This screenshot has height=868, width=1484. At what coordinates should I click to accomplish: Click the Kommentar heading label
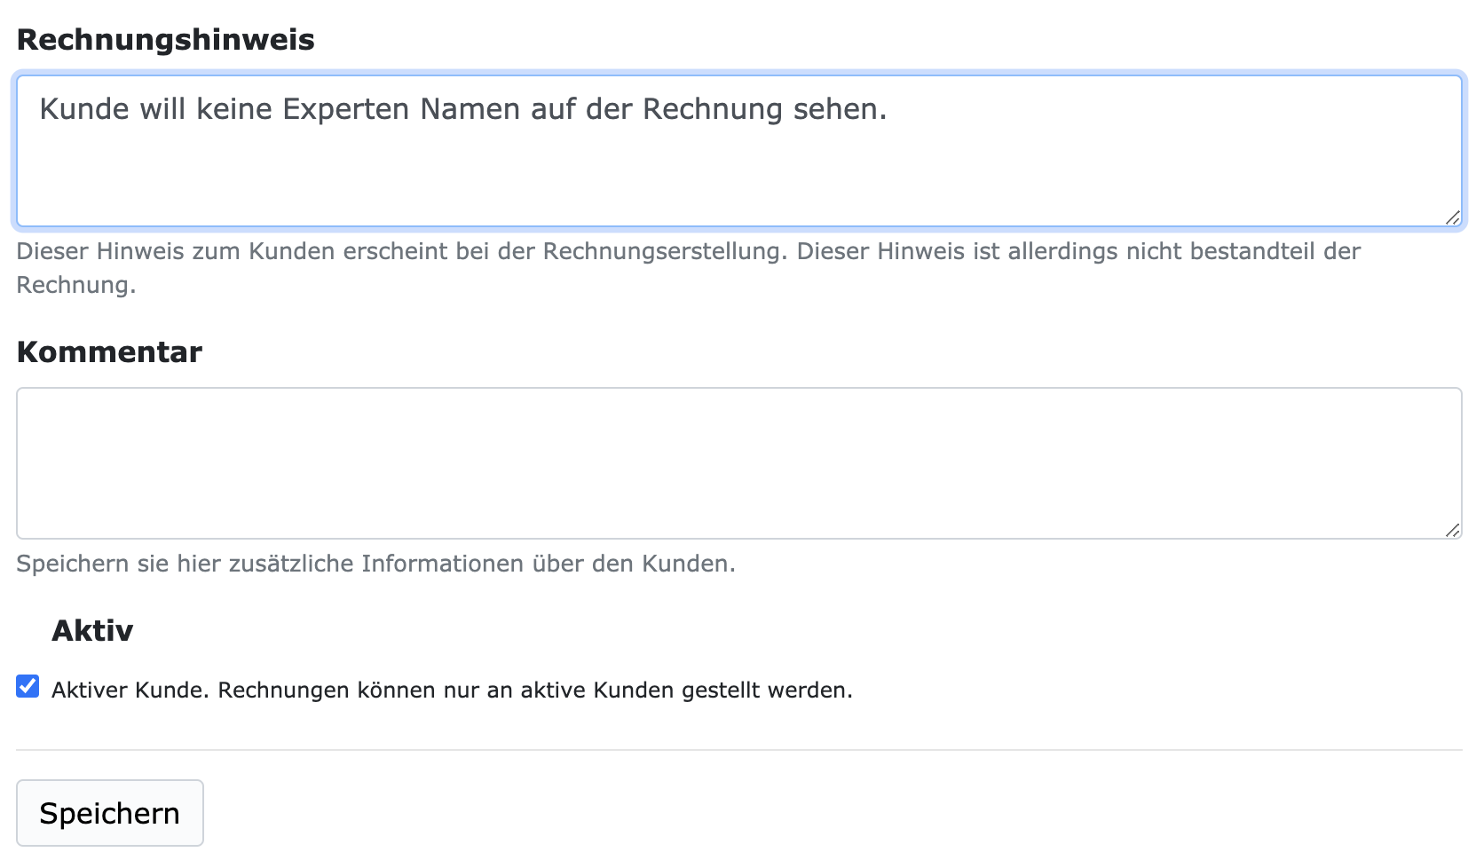pyautogui.click(x=108, y=351)
